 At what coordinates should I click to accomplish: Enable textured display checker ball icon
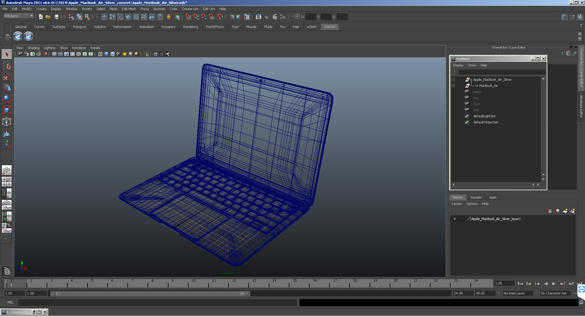click(119, 54)
